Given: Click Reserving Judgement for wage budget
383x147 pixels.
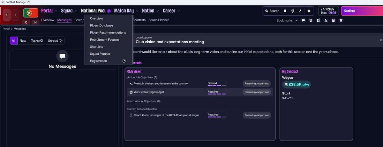Looking at the screenshot, I should point(257,92).
